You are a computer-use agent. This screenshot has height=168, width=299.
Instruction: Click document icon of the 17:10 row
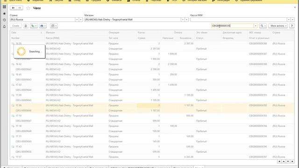(x=13, y=116)
